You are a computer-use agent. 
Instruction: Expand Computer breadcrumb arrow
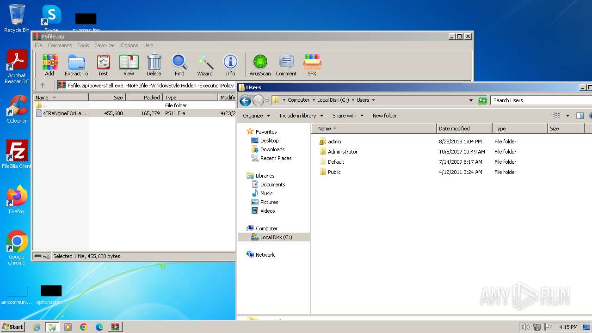click(x=313, y=100)
